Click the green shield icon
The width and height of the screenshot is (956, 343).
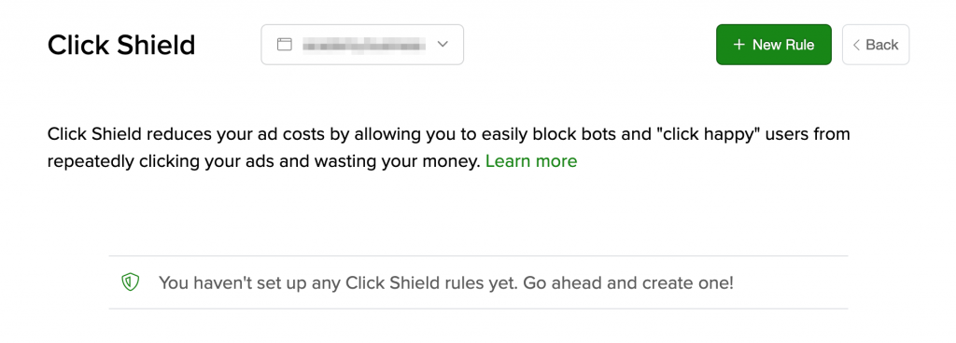pos(130,282)
